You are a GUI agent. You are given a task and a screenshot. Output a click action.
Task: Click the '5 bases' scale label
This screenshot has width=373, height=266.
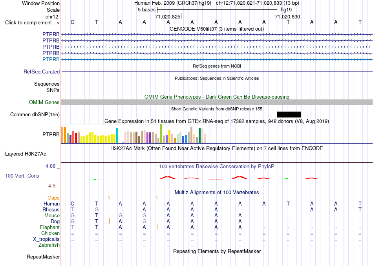146,10
